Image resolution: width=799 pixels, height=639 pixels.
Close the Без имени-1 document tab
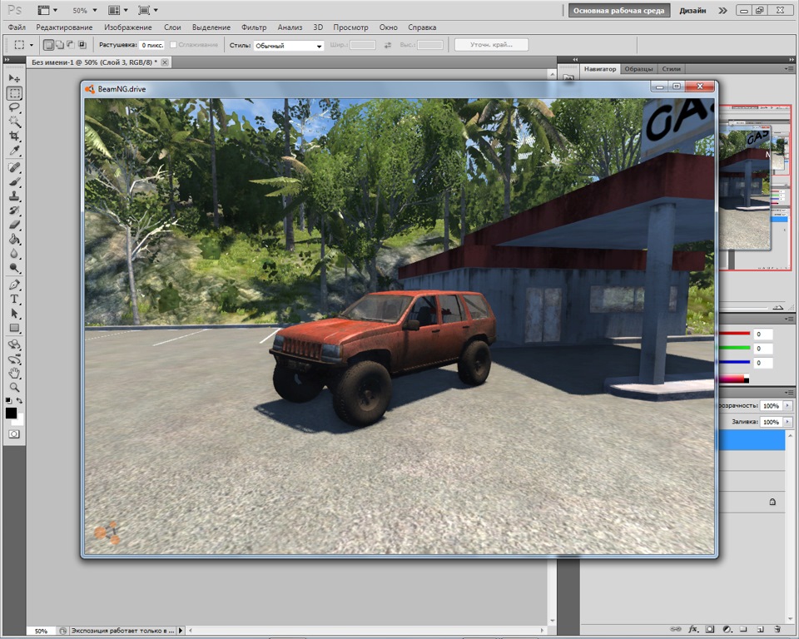165,62
